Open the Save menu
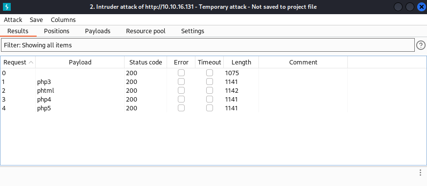Image resolution: width=427 pixels, height=186 pixels. 36,20
